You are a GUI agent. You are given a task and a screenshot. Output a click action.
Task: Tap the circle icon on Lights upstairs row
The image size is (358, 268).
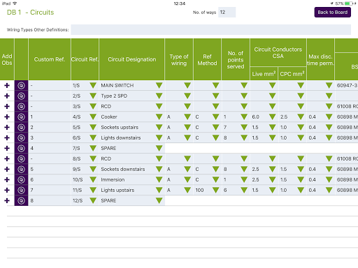click(21, 190)
